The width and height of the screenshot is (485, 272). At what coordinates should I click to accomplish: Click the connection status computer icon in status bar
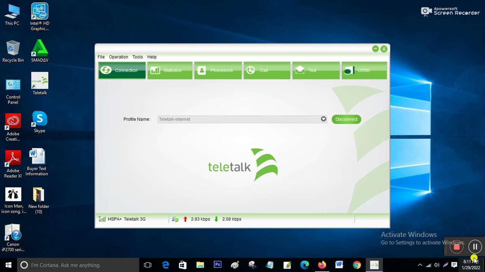(175, 219)
